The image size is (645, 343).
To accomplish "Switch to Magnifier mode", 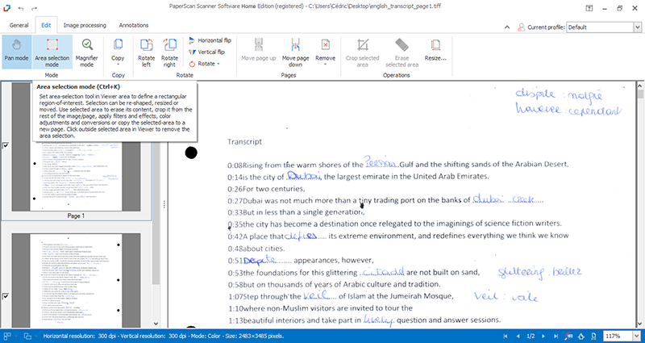I will [87, 52].
